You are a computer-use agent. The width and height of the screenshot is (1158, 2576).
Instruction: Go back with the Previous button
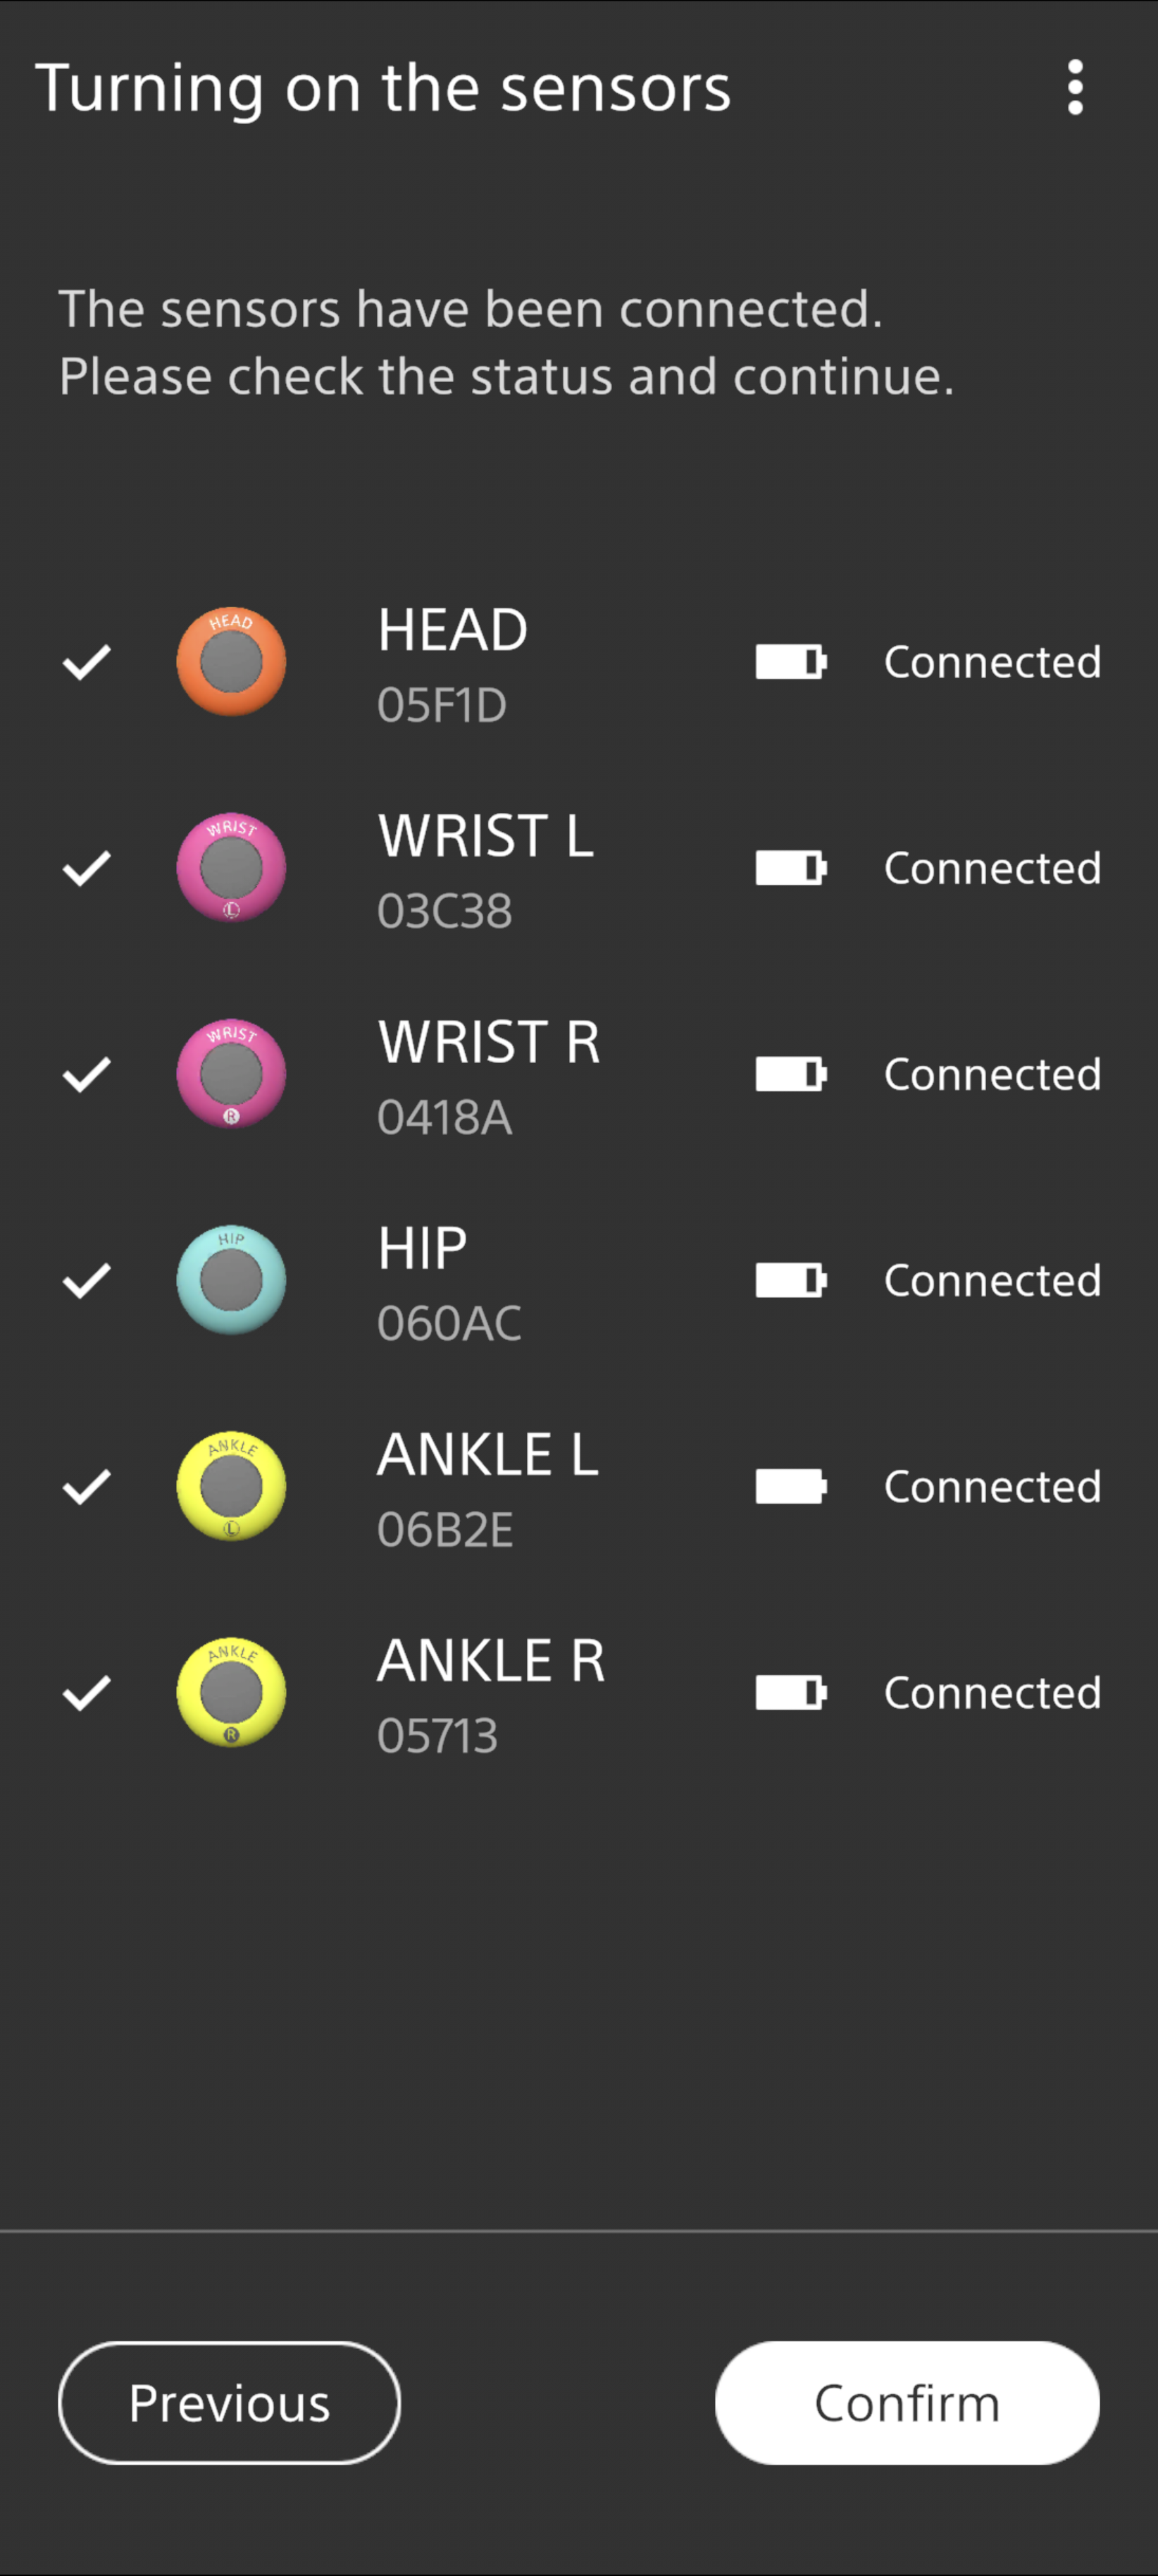tap(229, 2402)
